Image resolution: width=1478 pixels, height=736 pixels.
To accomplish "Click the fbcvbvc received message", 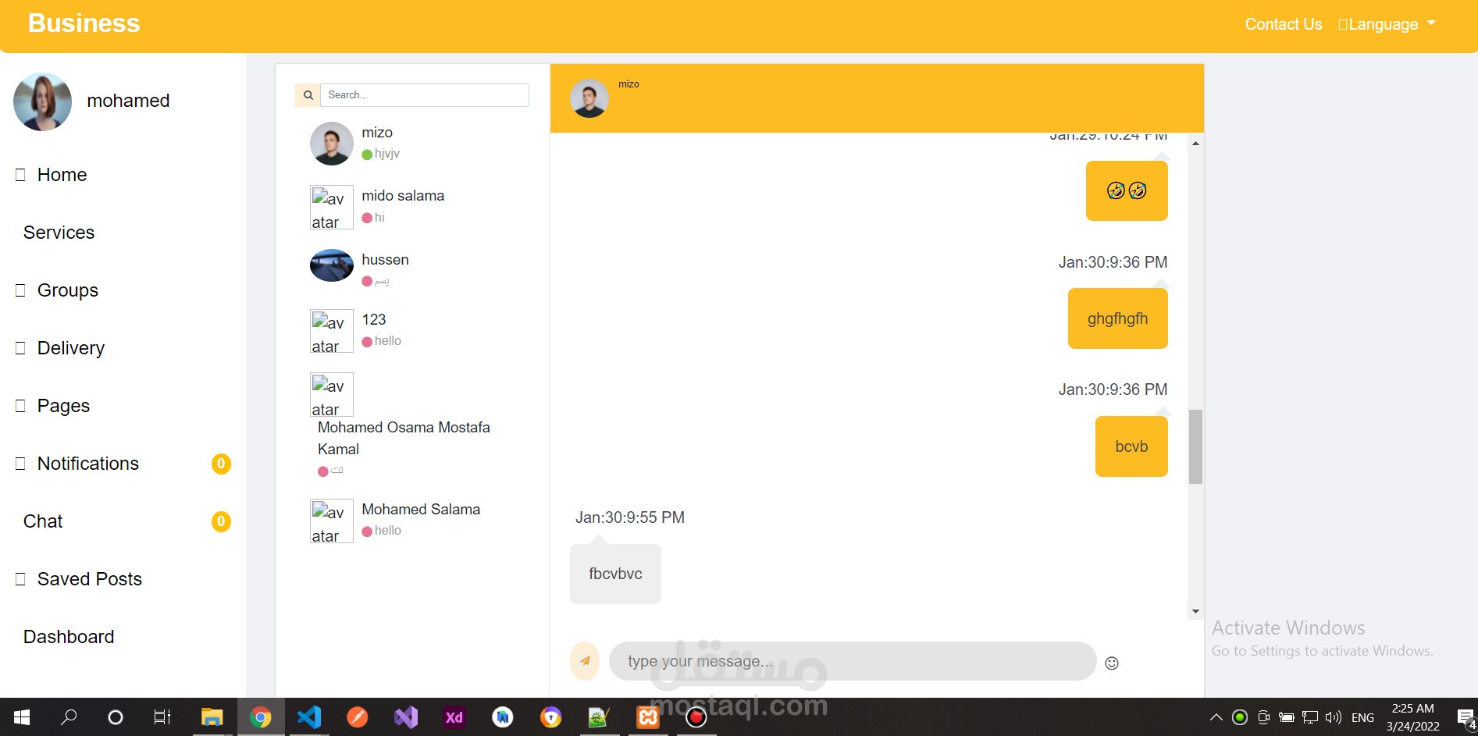I will (615, 574).
